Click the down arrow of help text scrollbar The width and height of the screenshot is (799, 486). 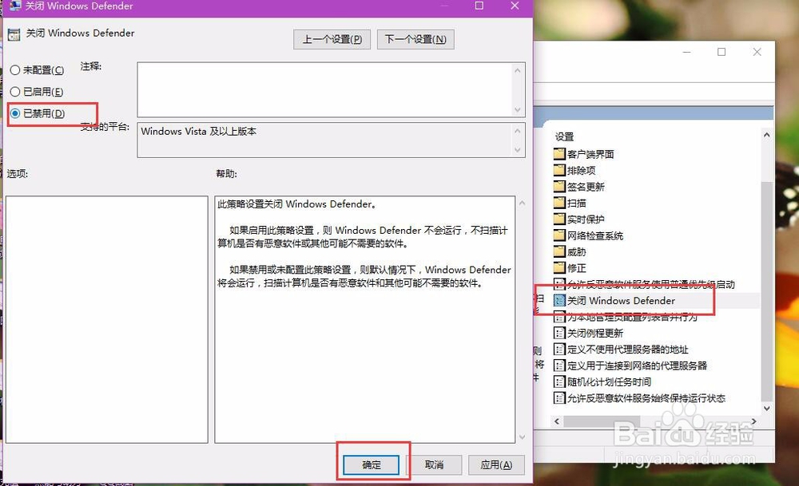tap(522, 437)
